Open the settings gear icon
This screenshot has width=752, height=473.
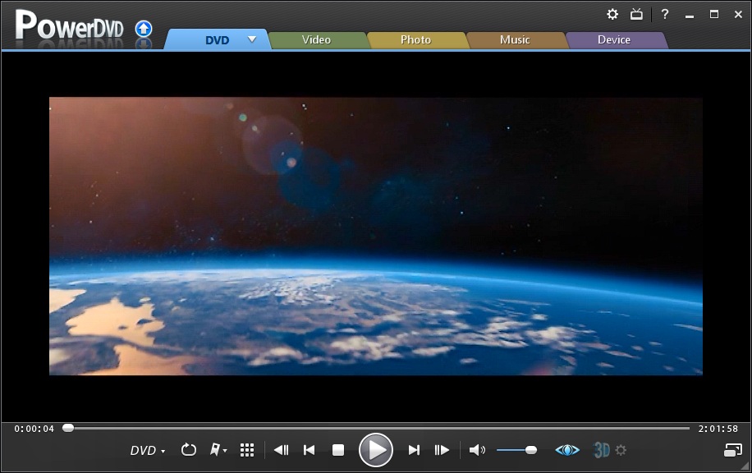(x=612, y=15)
